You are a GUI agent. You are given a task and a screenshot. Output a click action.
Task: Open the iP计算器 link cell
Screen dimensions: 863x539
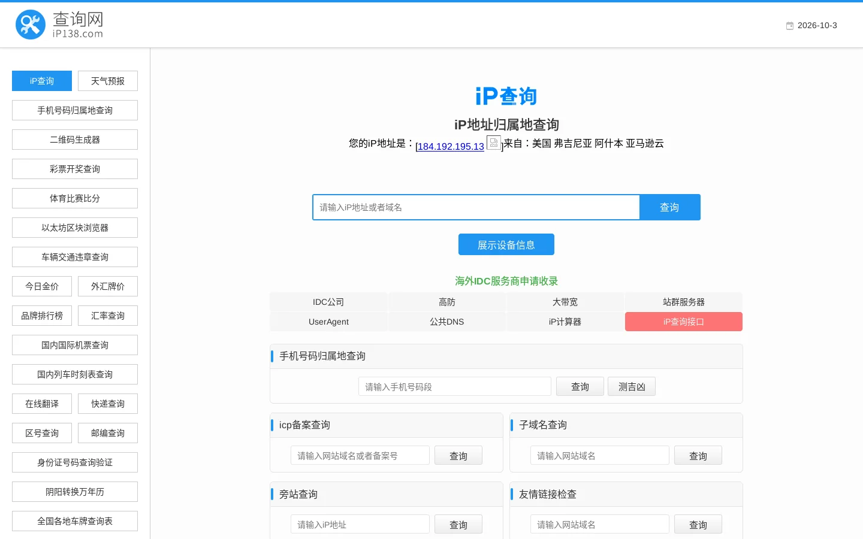565,322
